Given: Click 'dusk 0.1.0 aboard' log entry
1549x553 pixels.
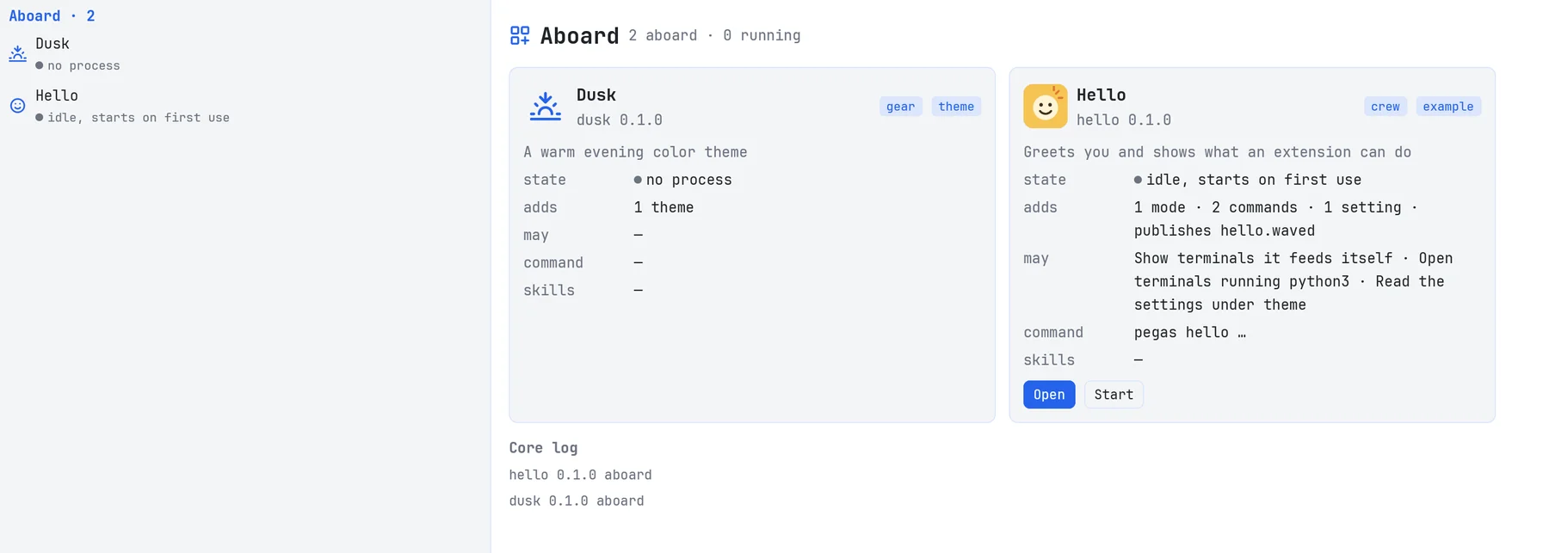Looking at the screenshot, I should point(577,501).
